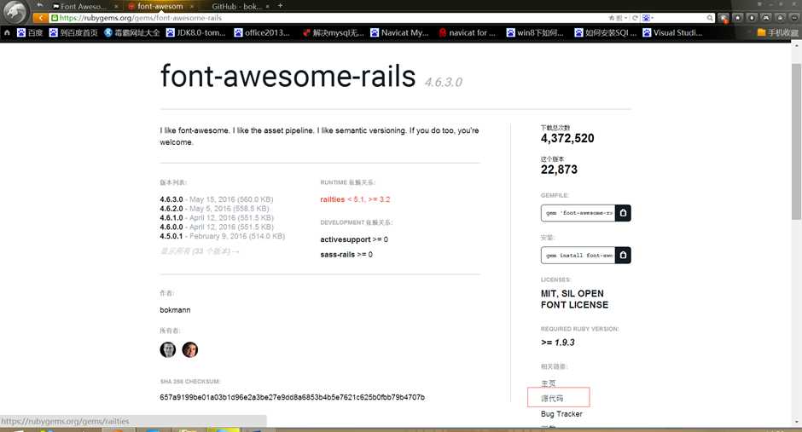This screenshot has height=432, width=802.
Task: Copy the gem install command clipboard icon
Action: (x=623, y=255)
